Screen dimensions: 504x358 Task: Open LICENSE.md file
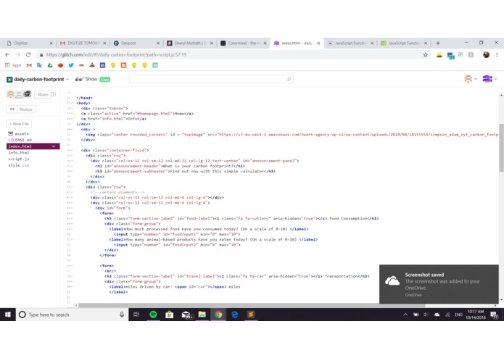pyautogui.click(x=20, y=140)
